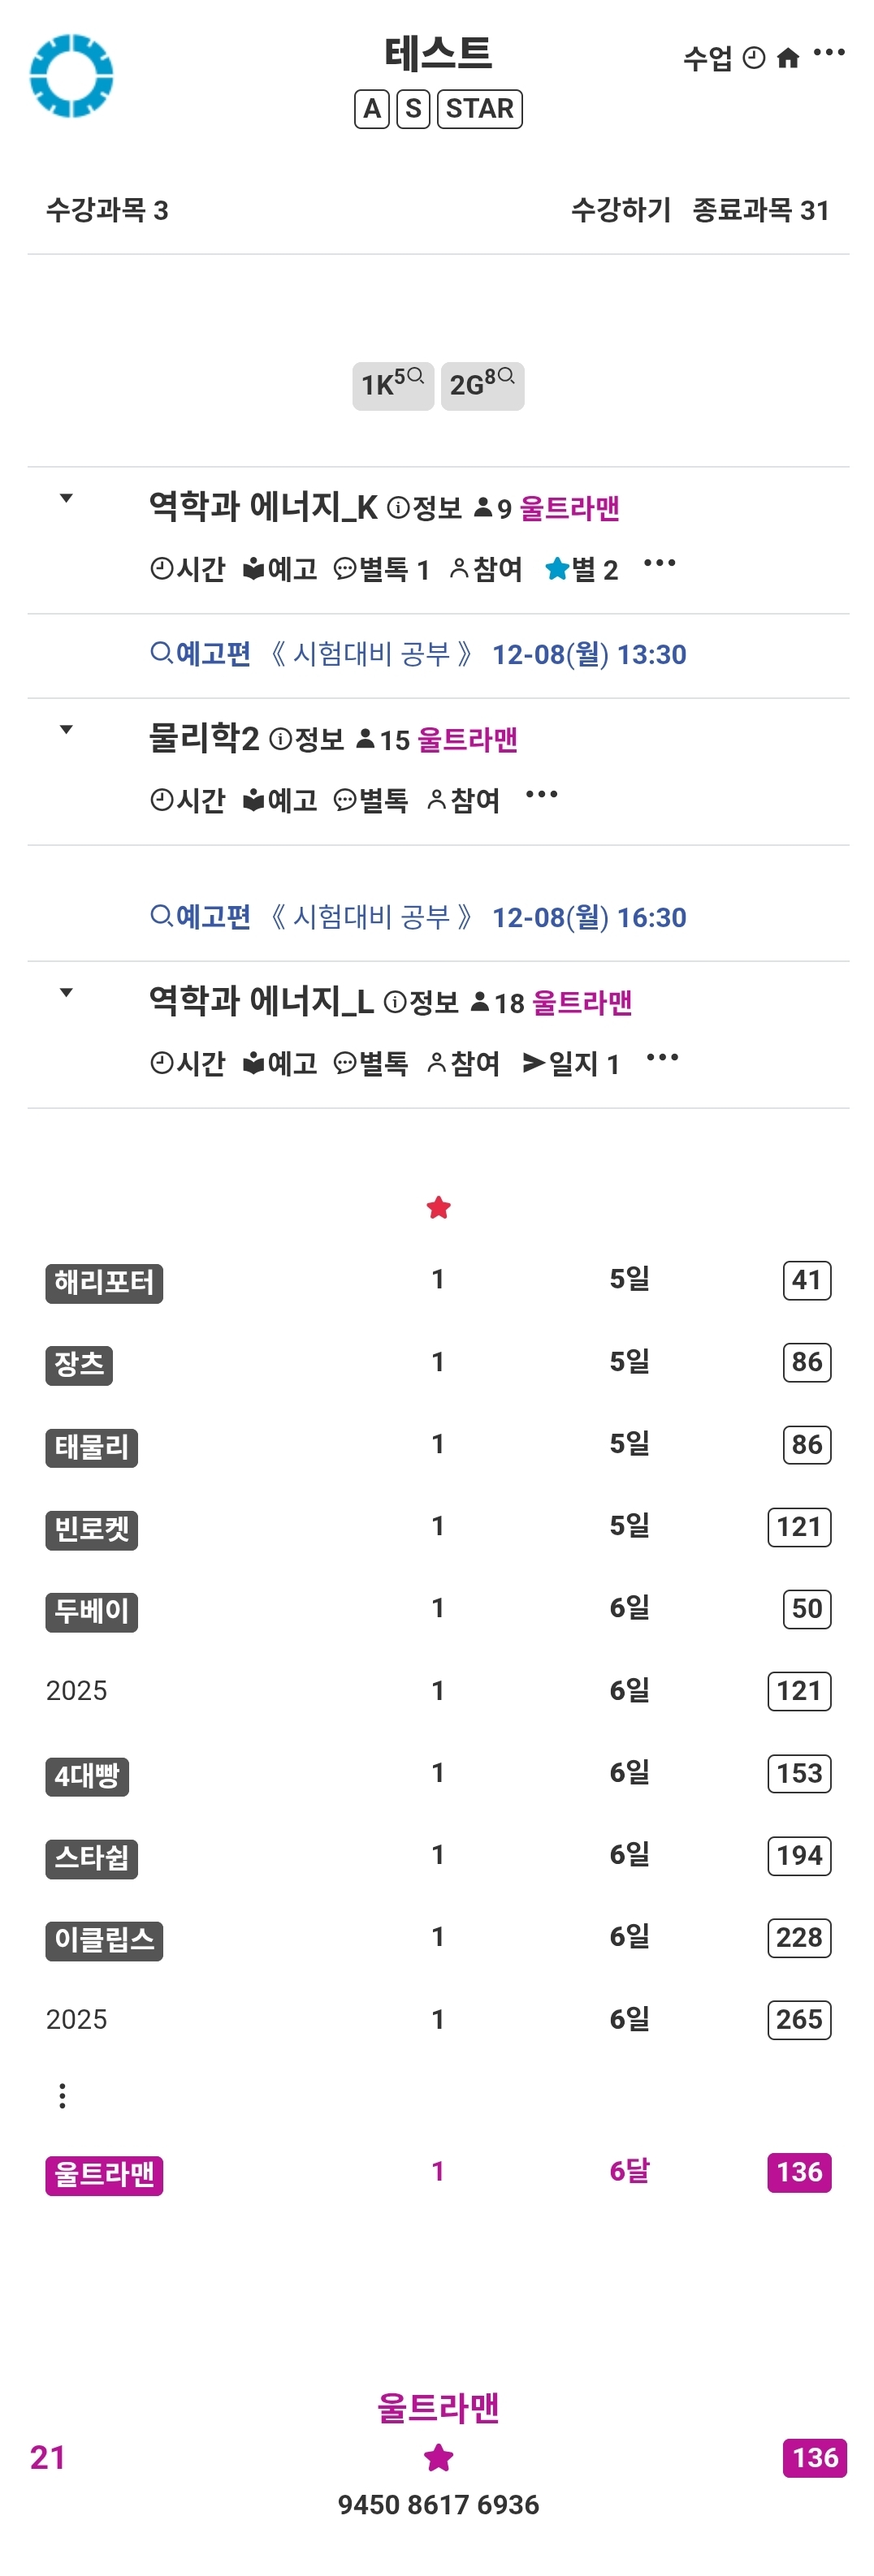Toggle the STAR badge
874x2576 pixels.
click(479, 109)
